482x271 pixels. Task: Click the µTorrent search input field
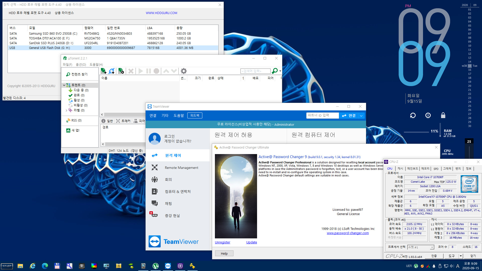pos(255,71)
